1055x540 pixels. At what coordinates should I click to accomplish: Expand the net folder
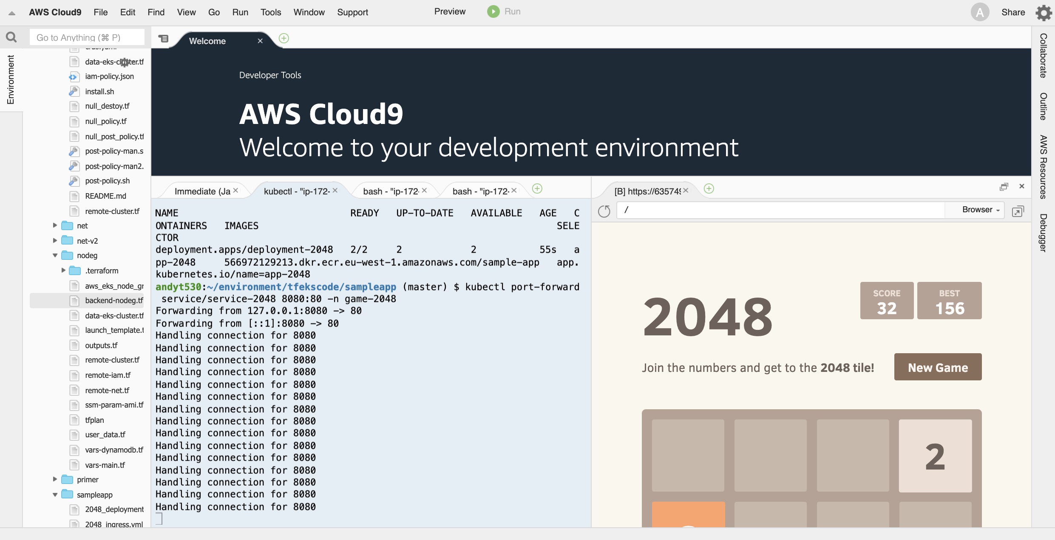(x=55, y=225)
